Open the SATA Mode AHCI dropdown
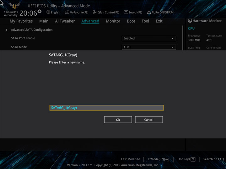226x169 pixels. click(x=149, y=47)
